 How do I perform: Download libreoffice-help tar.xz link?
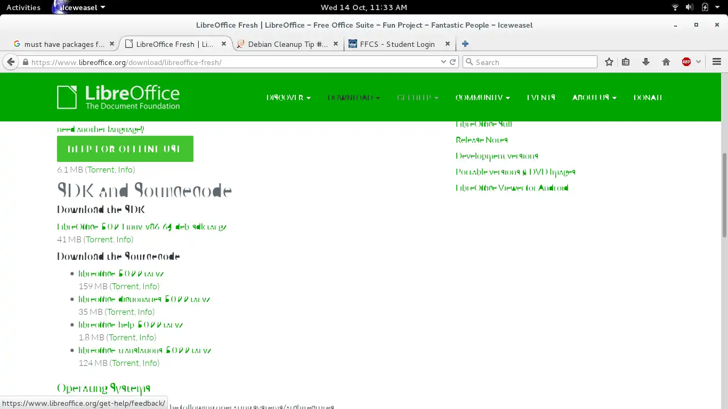[131, 325]
